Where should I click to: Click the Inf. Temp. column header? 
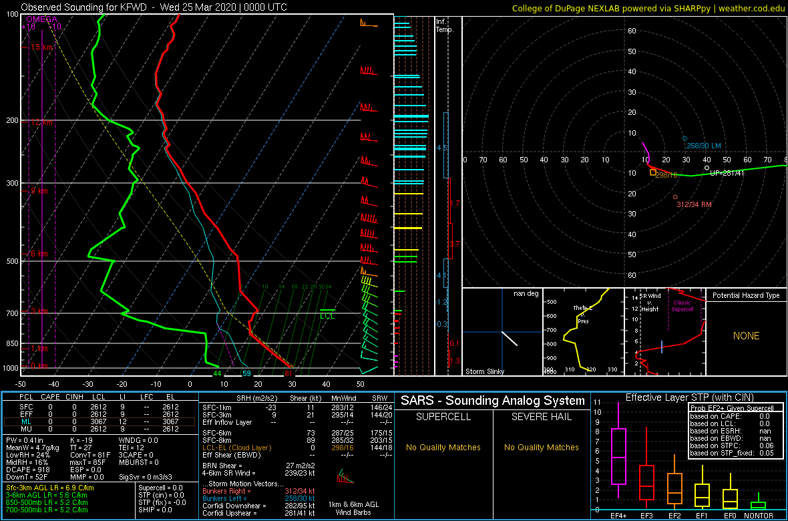pos(445,25)
